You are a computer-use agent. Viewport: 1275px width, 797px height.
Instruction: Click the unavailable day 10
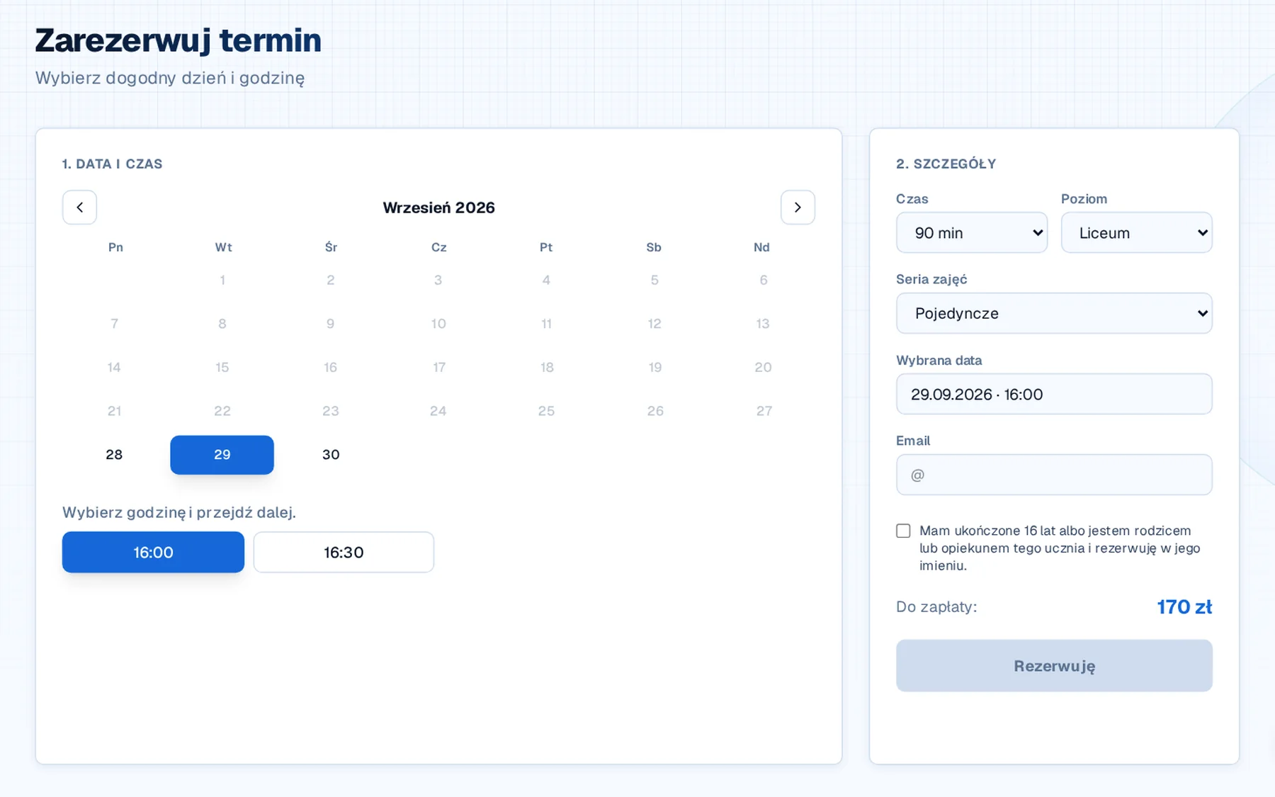(438, 324)
